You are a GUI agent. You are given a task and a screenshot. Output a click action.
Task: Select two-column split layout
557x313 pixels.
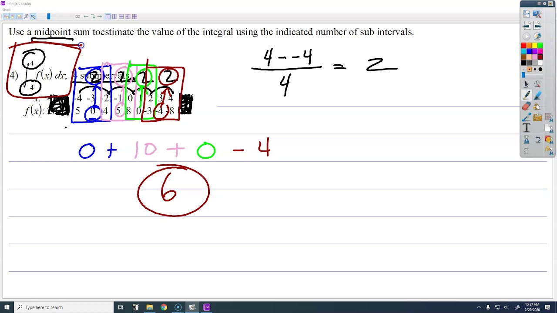[114, 17]
